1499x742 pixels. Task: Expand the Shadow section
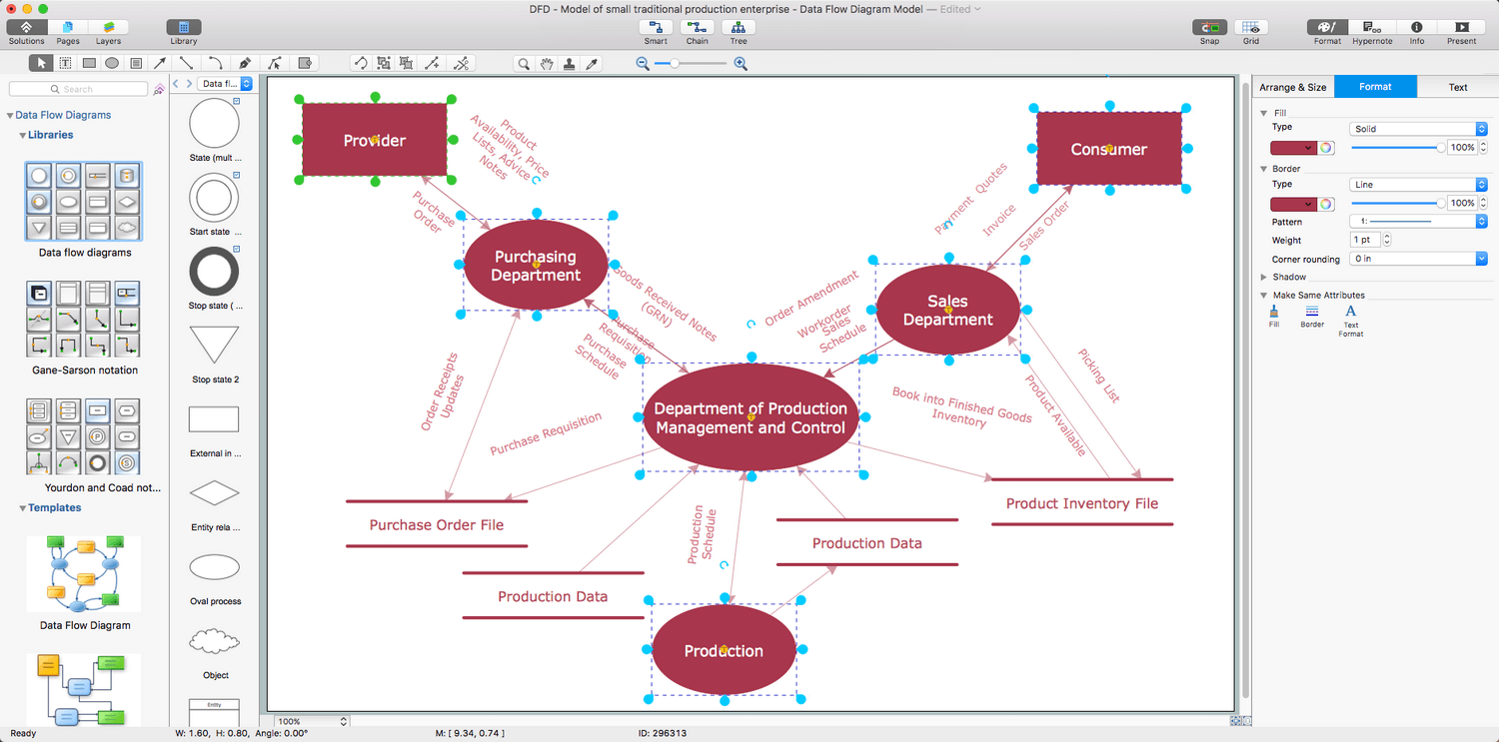(1264, 277)
